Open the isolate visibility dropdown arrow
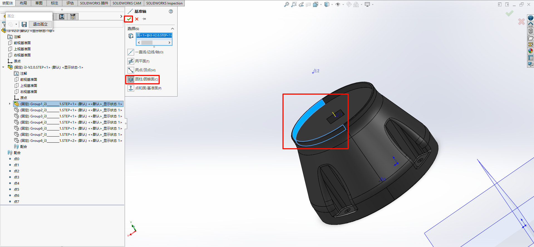534x247 pixels. click(16, 24)
